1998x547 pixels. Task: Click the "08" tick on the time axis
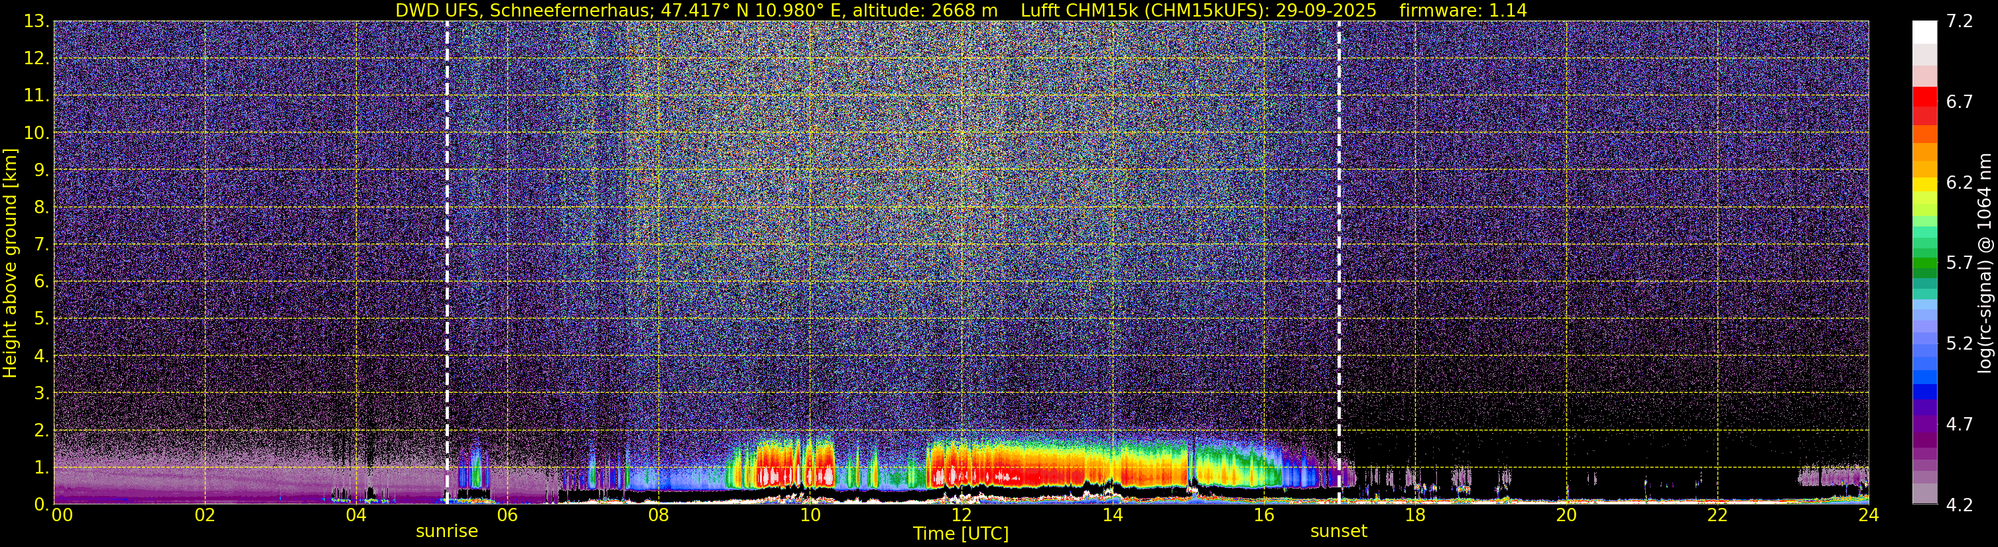coord(658,516)
